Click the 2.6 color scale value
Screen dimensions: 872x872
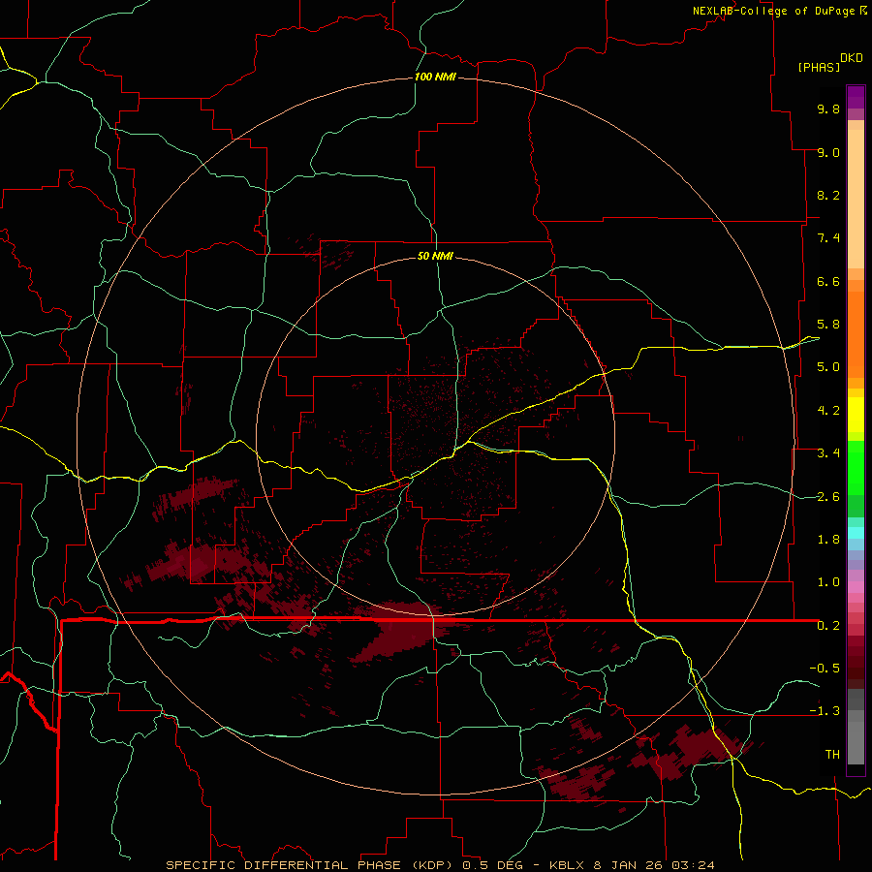click(828, 497)
